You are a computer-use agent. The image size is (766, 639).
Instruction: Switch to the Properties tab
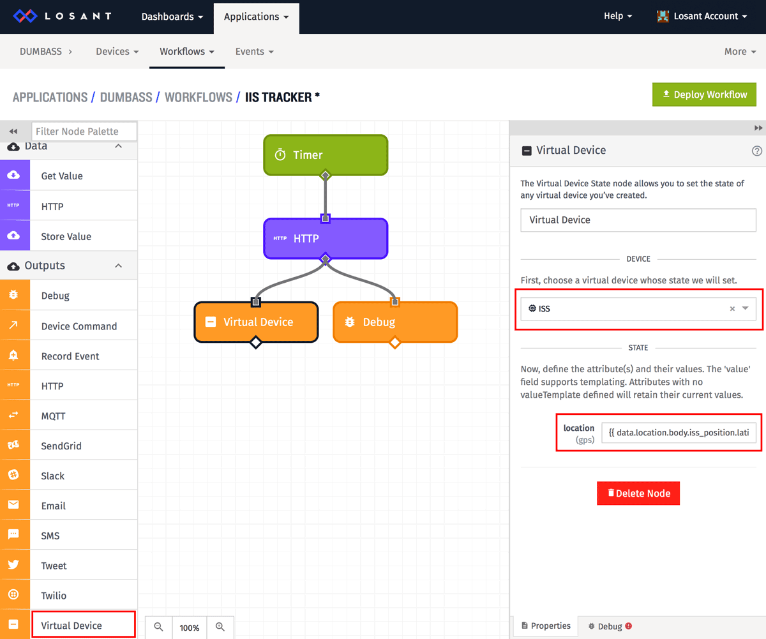pyautogui.click(x=546, y=626)
